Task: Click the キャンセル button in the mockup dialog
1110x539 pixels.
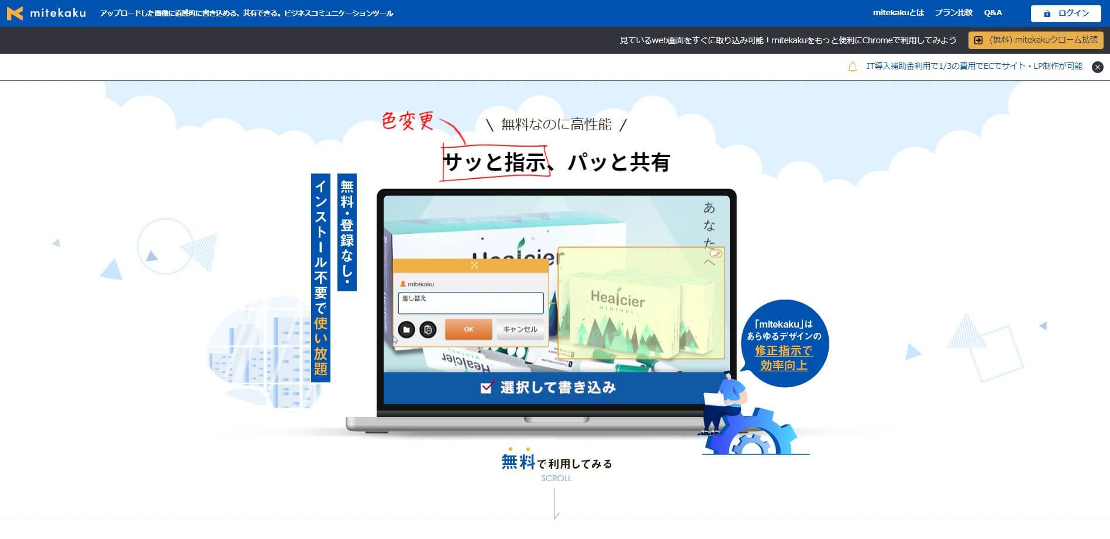Action: coord(520,329)
